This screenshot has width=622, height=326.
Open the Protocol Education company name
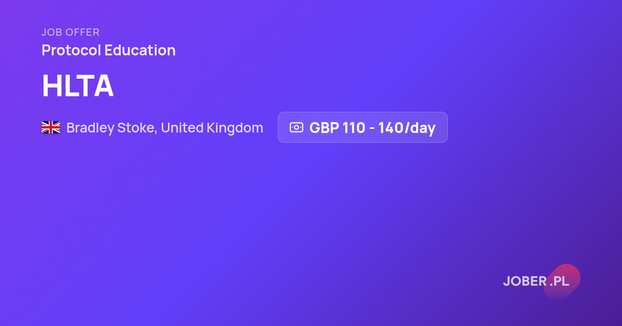coord(108,50)
